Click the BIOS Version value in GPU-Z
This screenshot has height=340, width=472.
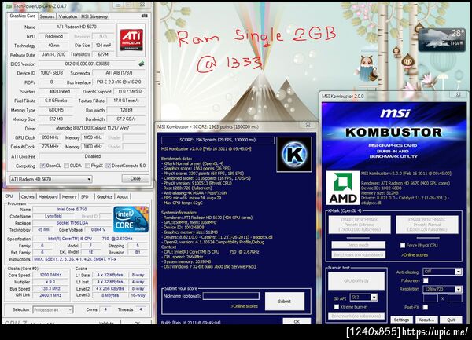coord(87,64)
